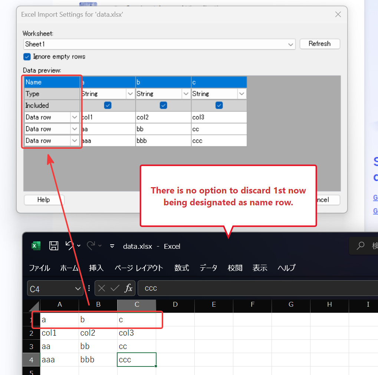Open the ファイル menu tab

[40, 268]
